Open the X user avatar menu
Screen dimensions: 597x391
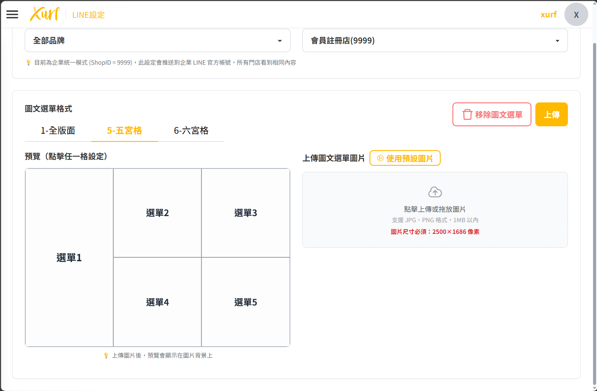pyautogui.click(x=576, y=14)
